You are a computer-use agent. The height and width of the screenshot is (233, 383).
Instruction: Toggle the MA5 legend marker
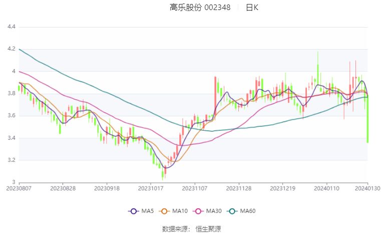tap(133, 211)
